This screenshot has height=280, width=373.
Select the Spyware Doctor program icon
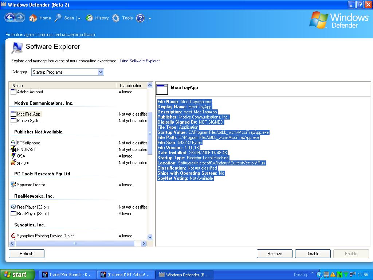click(13, 185)
